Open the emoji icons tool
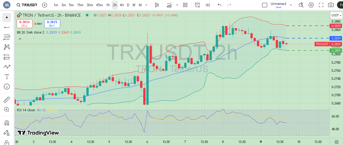Image resolution: width=343 pixels, height=145 pixels. click(x=7, y=87)
